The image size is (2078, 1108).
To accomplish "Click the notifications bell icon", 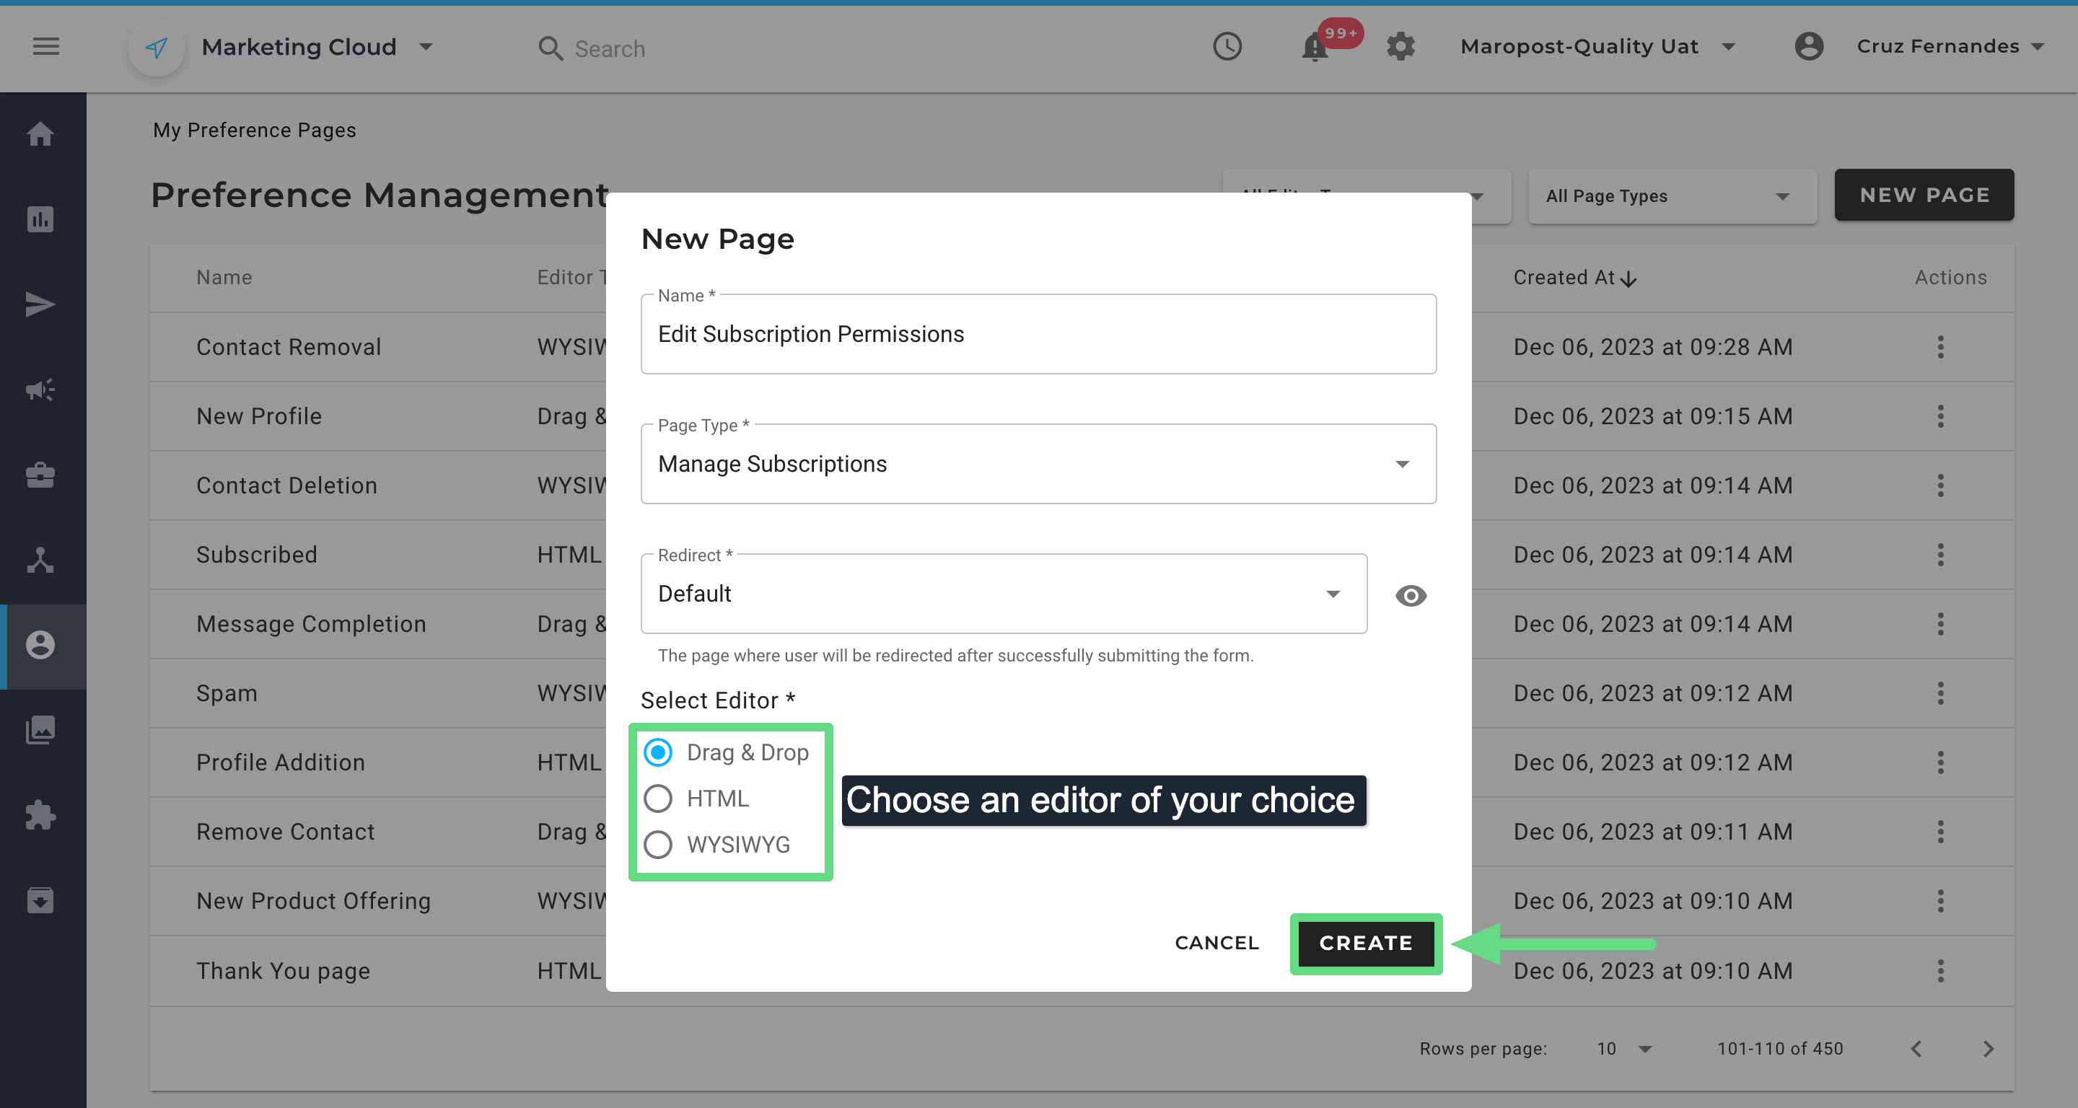I will coord(1314,48).
